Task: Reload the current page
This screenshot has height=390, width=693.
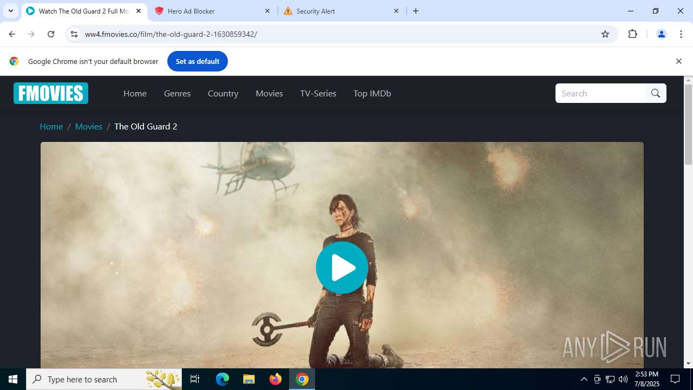Action: [x=51, y=34]
